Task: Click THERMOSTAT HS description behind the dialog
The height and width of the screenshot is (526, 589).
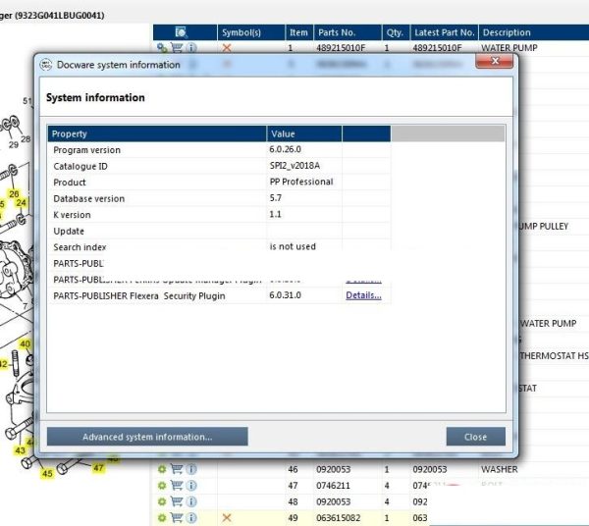Action: pyautogui.click(x=554, y=355)
